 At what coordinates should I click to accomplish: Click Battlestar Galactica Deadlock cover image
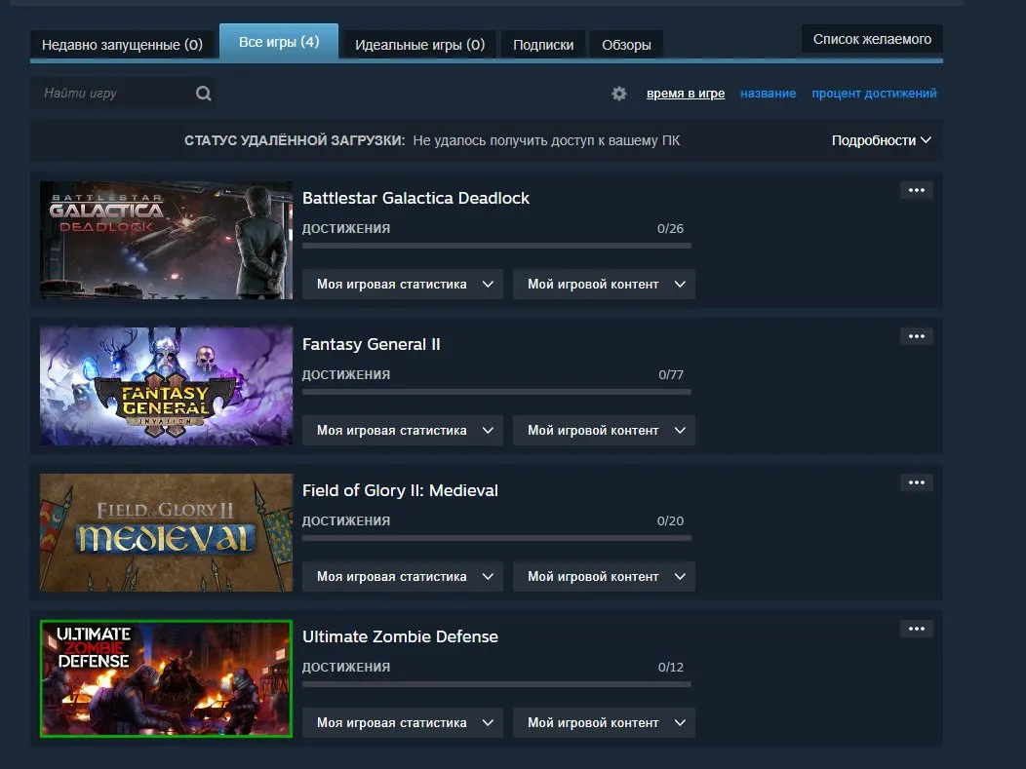[166, 240]
